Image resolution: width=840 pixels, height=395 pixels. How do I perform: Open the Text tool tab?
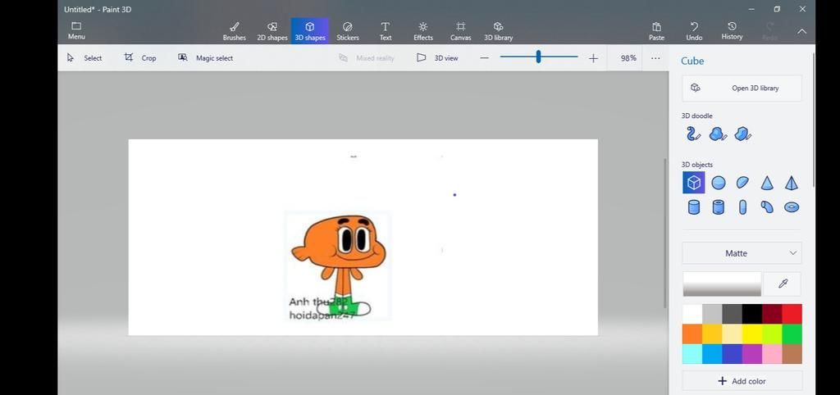386,31
